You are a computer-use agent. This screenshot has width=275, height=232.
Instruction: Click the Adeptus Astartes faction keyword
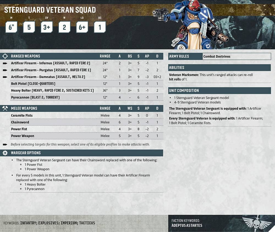pos(187,225)
